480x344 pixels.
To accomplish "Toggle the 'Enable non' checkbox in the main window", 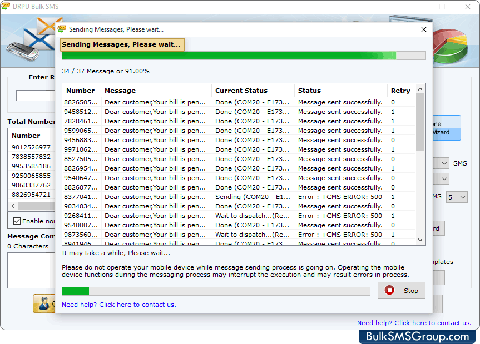I will [x=17, y=221].
